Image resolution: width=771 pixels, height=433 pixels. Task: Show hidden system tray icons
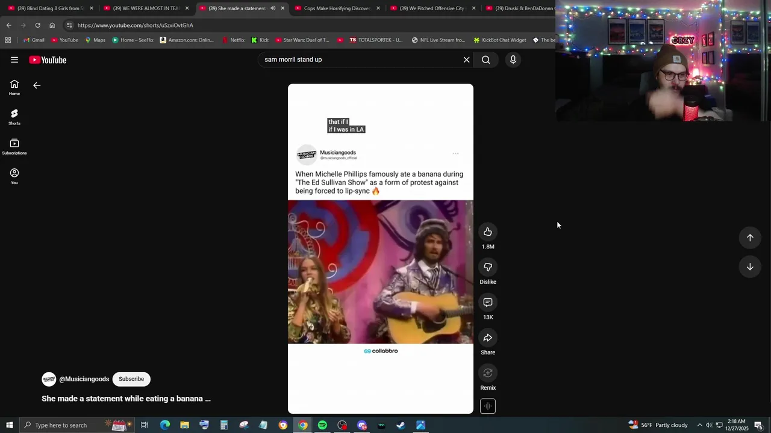pos(699,425)
